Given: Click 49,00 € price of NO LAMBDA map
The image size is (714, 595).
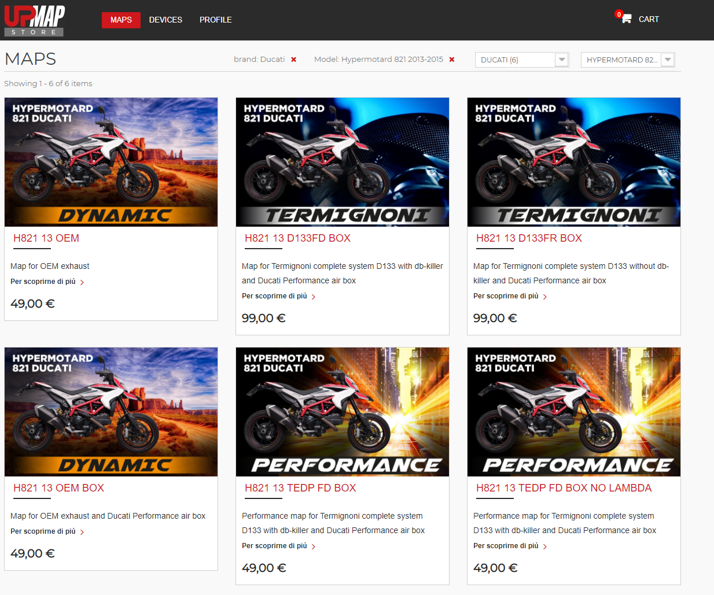Looking at the screenshot, I should pyautogui.click(x=495, y=568).
